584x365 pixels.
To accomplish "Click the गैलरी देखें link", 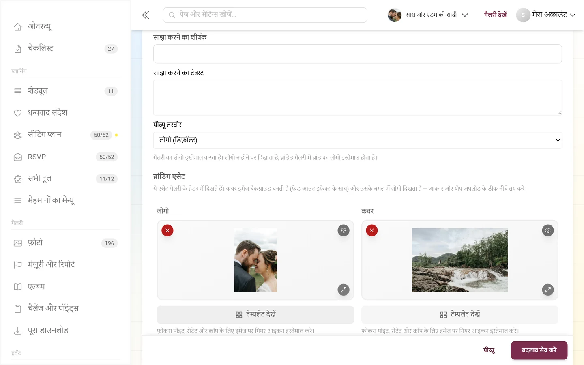I will click(495, 15).
